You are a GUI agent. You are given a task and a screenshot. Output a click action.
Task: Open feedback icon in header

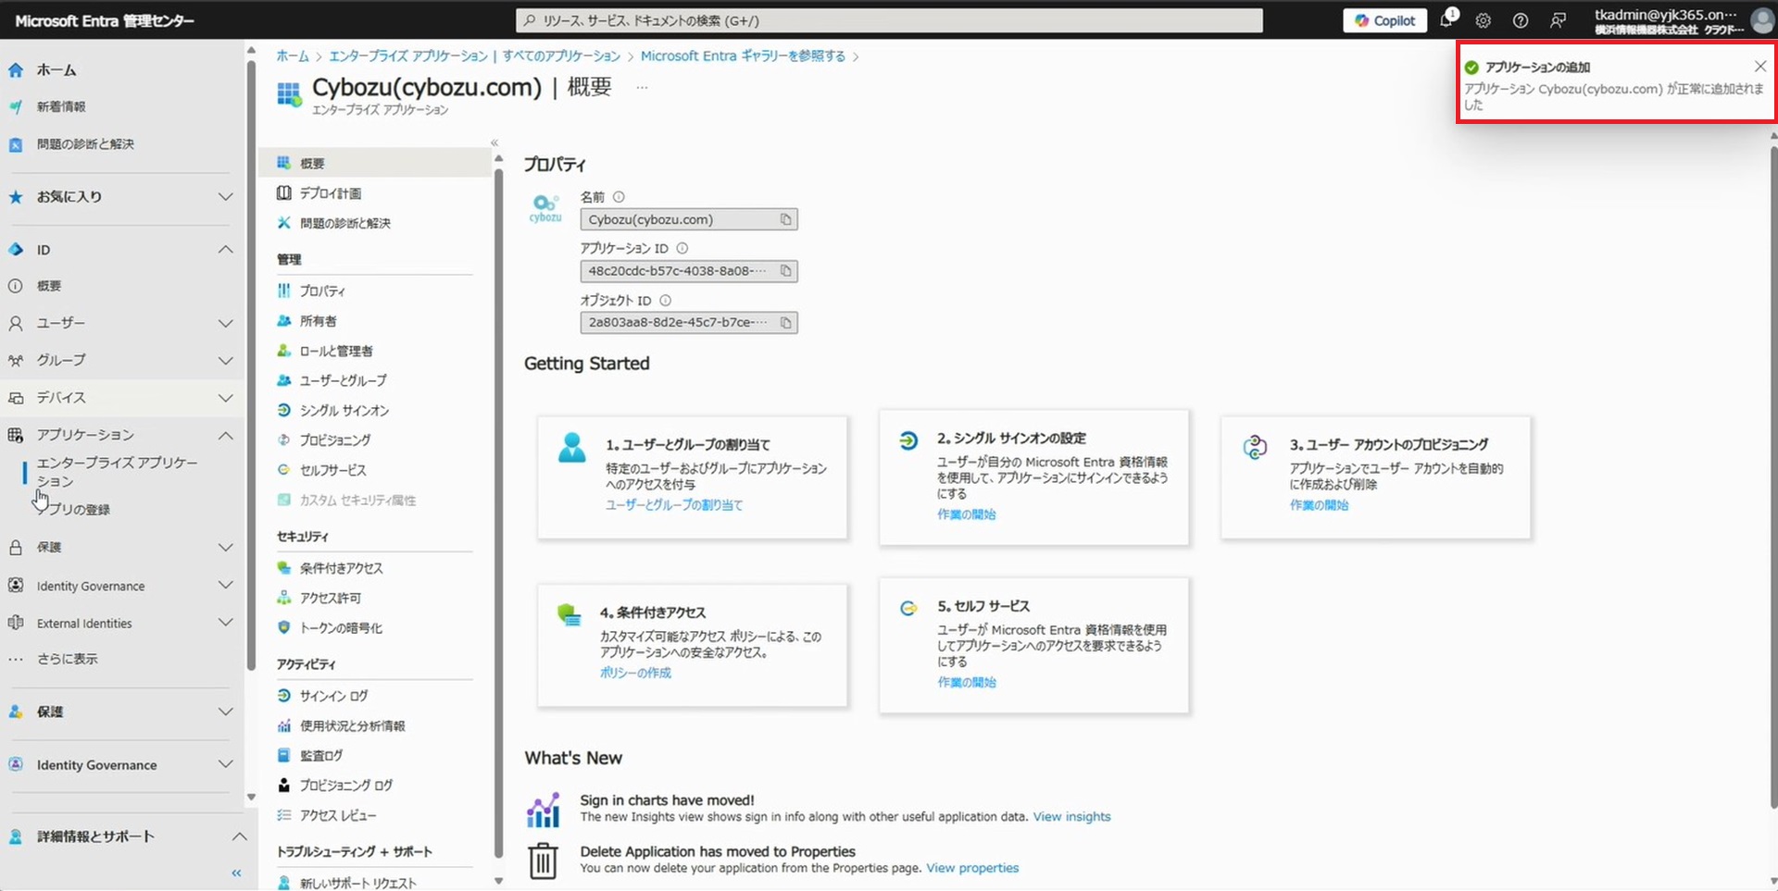(x=1559, y=20)
